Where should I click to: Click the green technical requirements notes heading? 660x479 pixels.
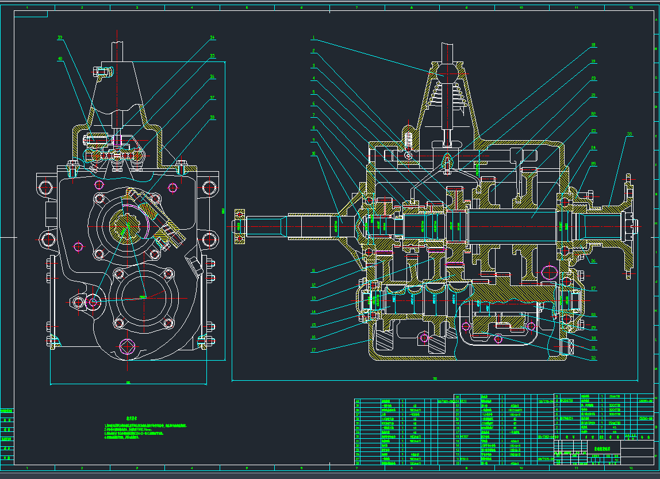(x=131, y=419)
